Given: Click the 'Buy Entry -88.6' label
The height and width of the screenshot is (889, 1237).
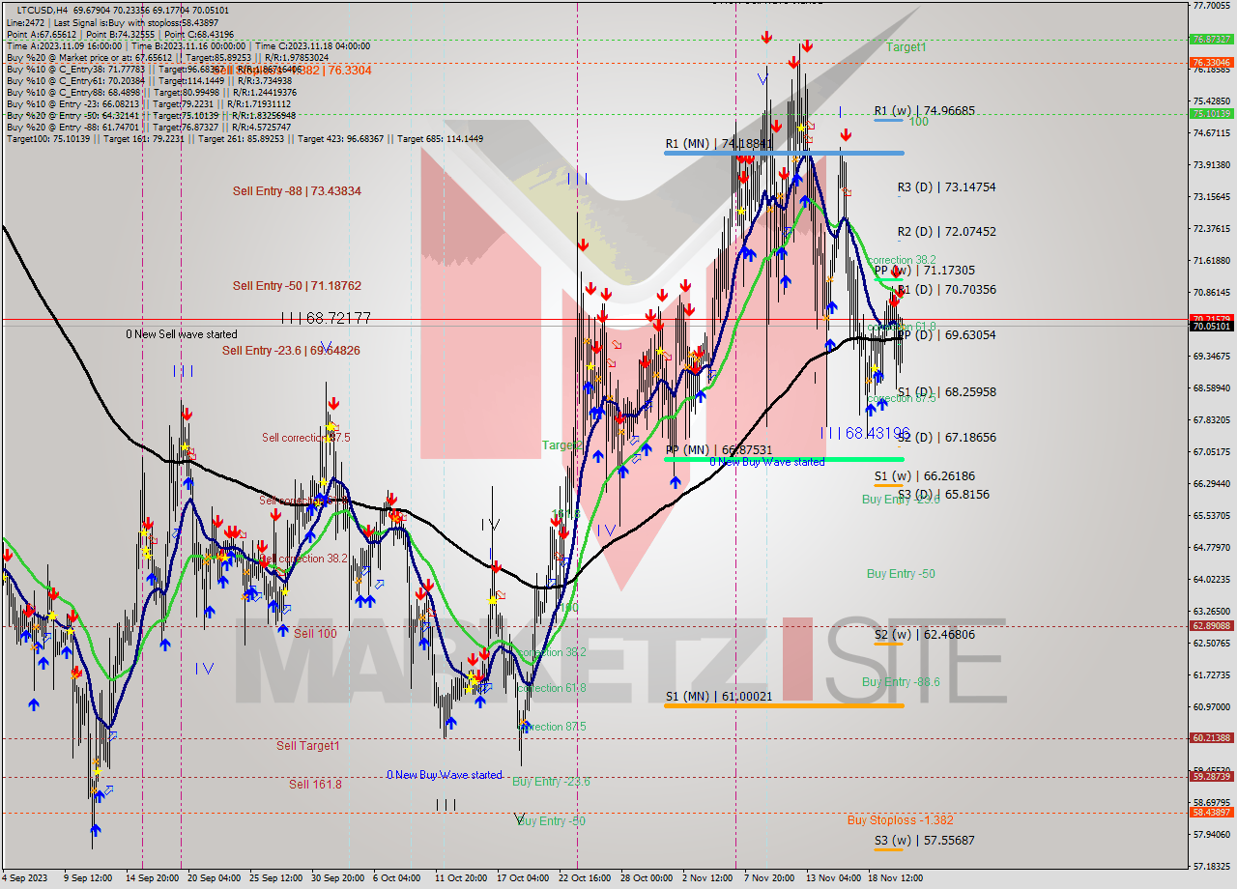Looking at the screenshot, I should coord(901,682).
